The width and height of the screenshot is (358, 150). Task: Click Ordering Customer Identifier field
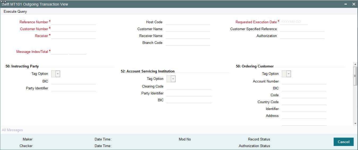(304, 109)
